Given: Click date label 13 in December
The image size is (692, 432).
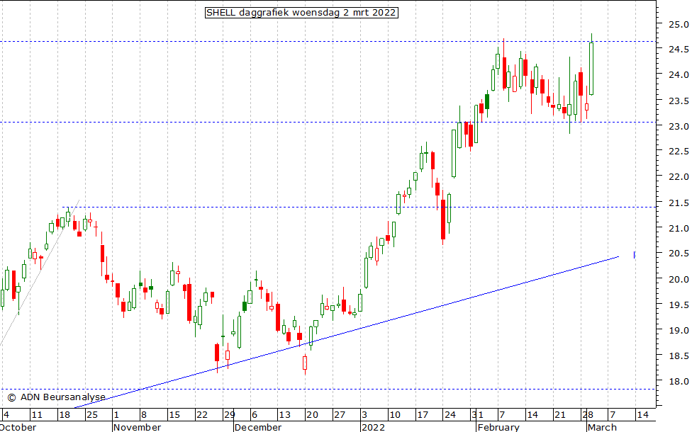Looking at the screenshot, I should click(284, 415).
